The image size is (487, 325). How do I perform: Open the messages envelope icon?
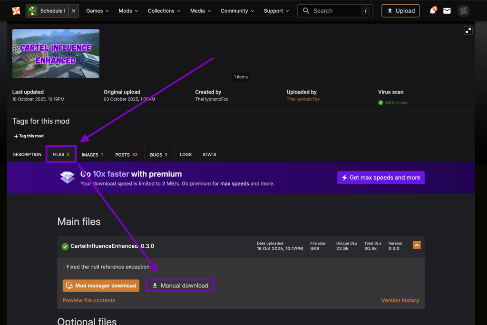(x=447, y=11)
